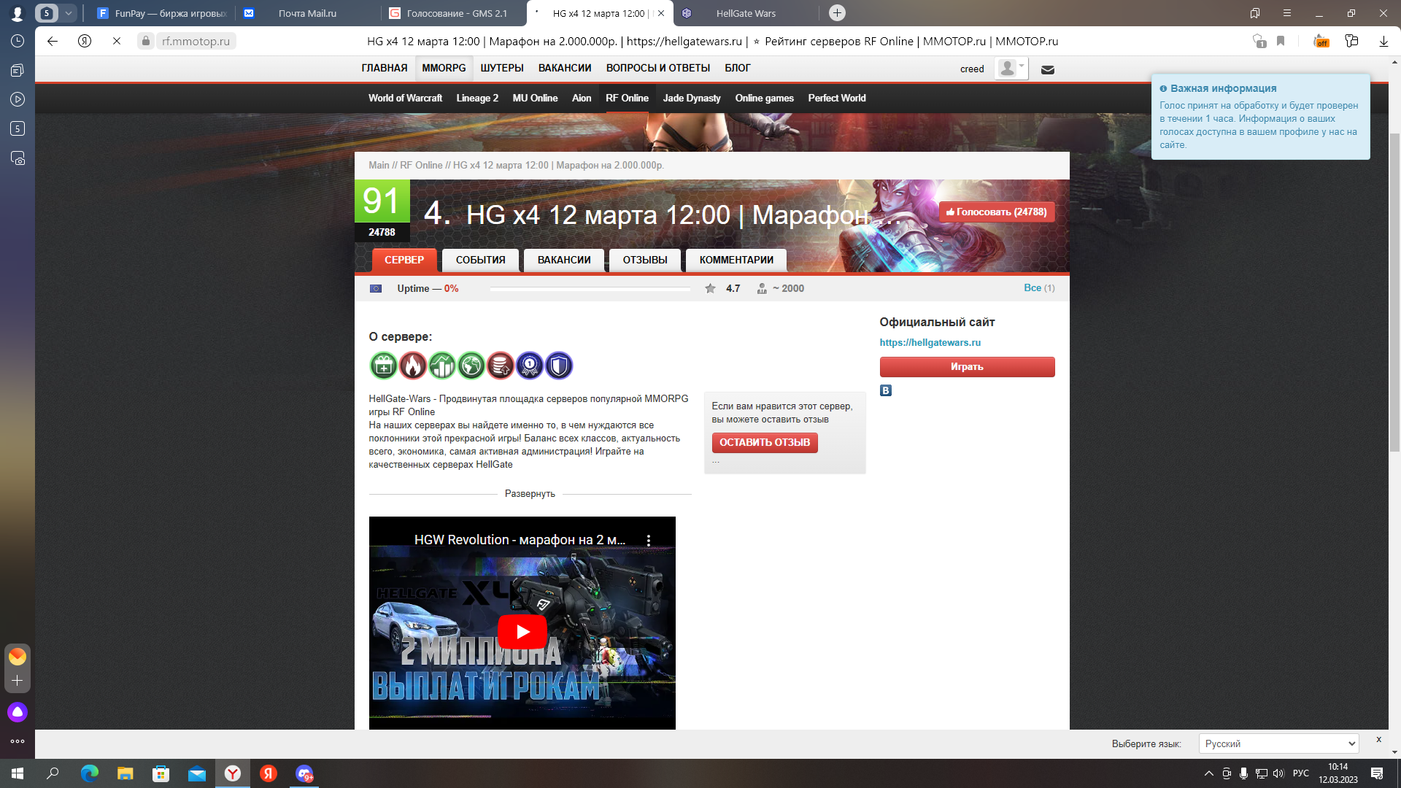The image size is (1401, 788).
Task: Switch to HellGate Wars tab
Action: pyautogui.click(x=746, y=13)
